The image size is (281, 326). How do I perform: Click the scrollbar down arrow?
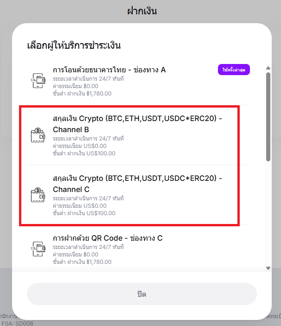[268, 268]
